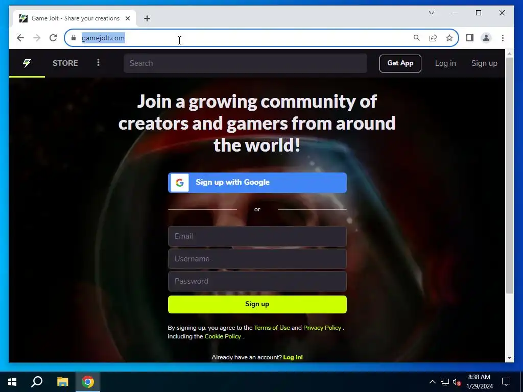Click the padlock site info icon
Screen dimensions: 523x392
coord(74,38)
